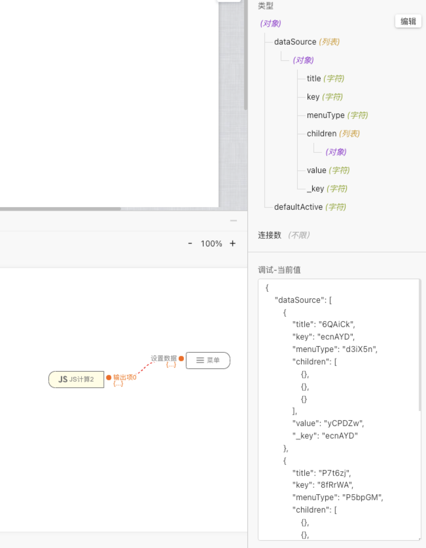Click the 调试-当前值 heading
Viewport: 426px width, 548px height.
coord(279,270)
